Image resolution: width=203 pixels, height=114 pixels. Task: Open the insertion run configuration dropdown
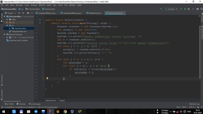(171, 9)
